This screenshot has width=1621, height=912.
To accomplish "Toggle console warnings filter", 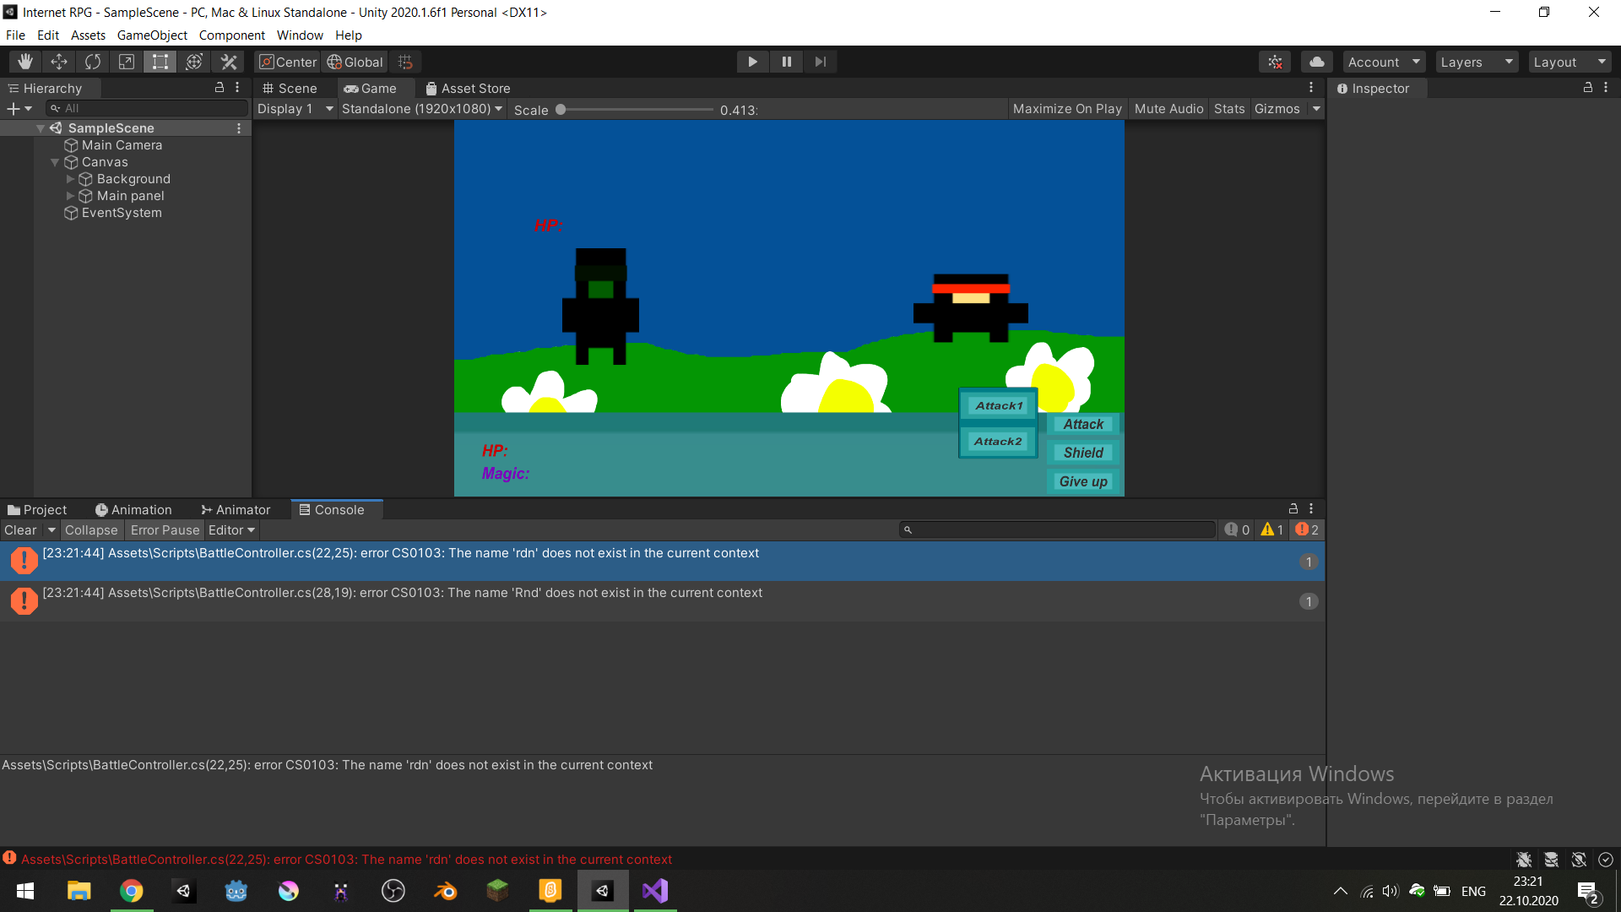I will pos(1272,529).
